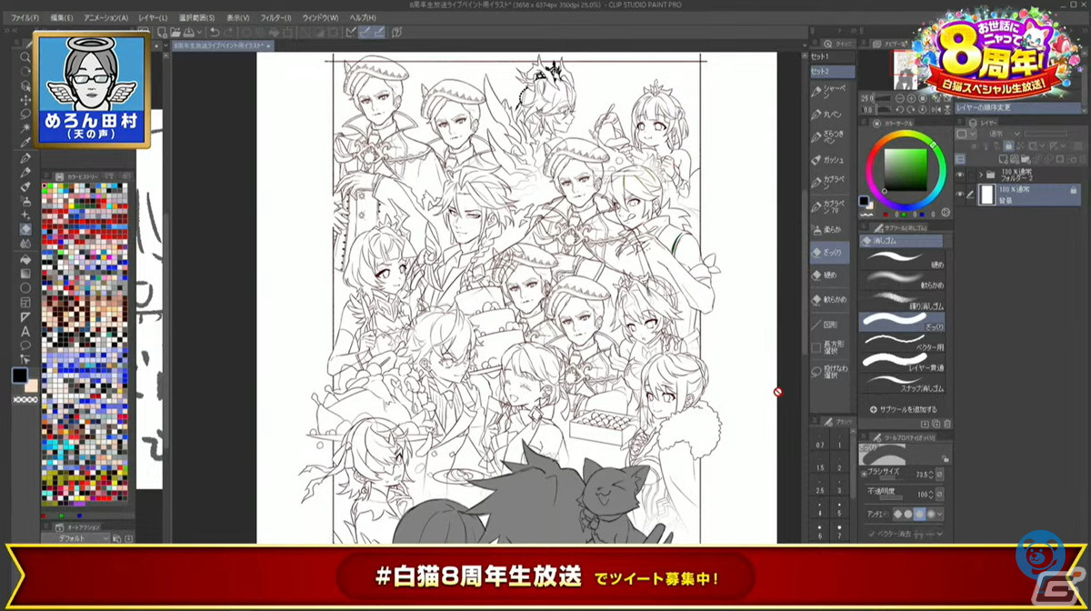The image size is (1091, 611).
Task: Select the Pencil tool in left toolbar
Action: [25, 172]
